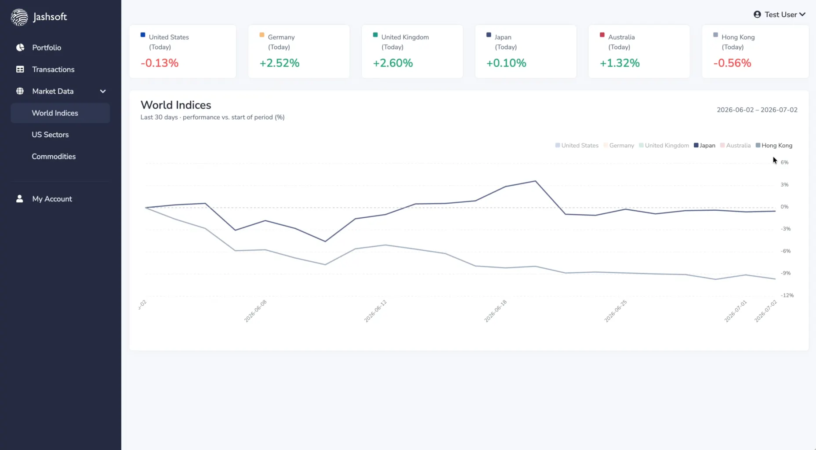
Task: Click the Market Data globe icon
Action: tap(20, 91)
